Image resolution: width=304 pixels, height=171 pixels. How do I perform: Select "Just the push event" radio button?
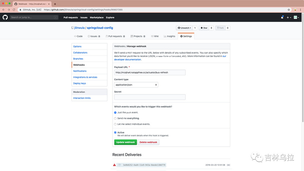[x=115, y=112]
